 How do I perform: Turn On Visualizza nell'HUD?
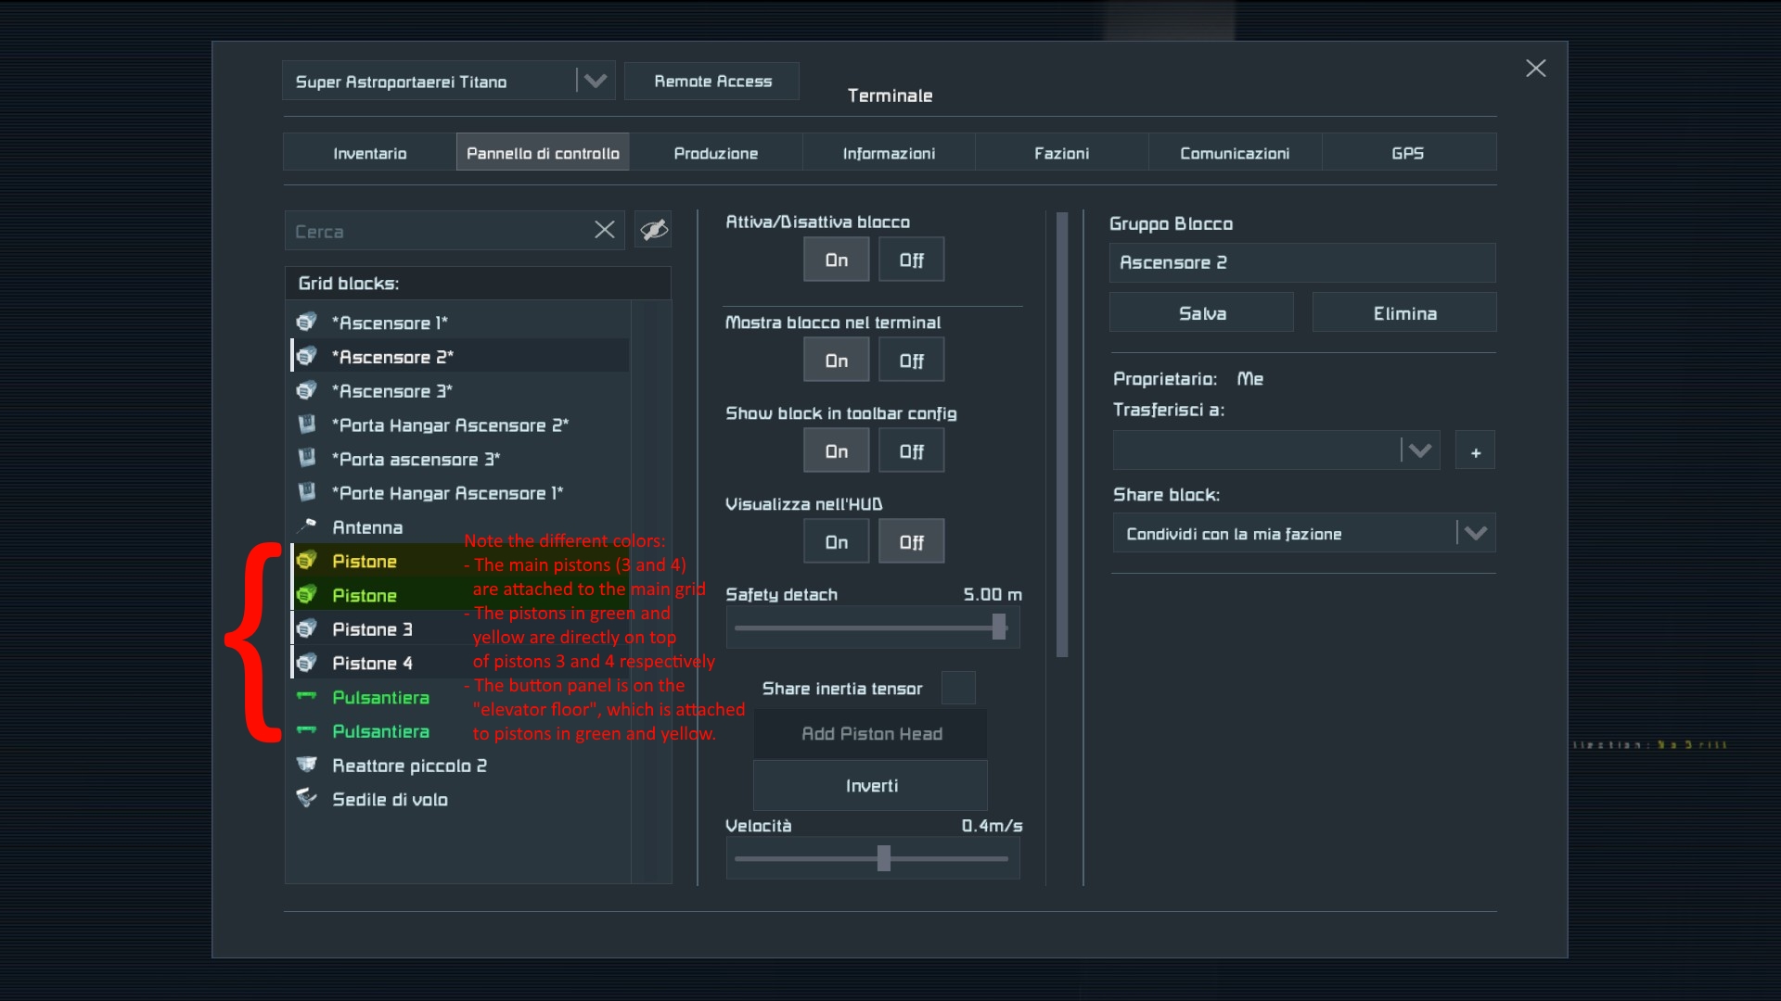click(836, 541)
